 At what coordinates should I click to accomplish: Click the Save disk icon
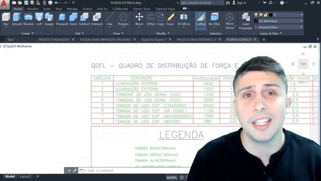[26, 3]
